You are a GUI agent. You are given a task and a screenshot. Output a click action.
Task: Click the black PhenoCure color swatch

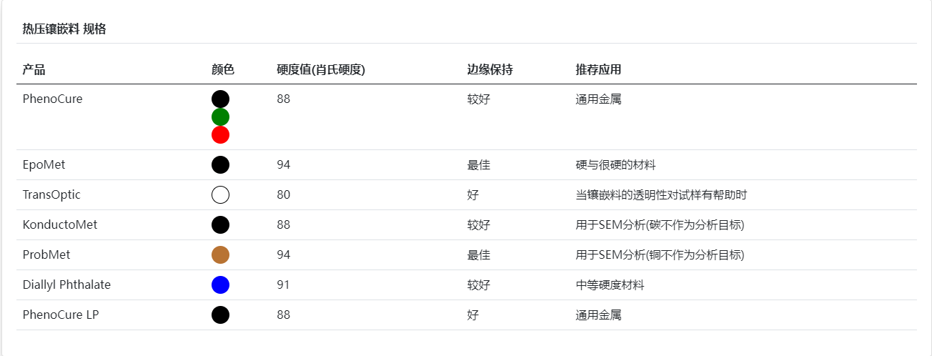pos(220,99)
